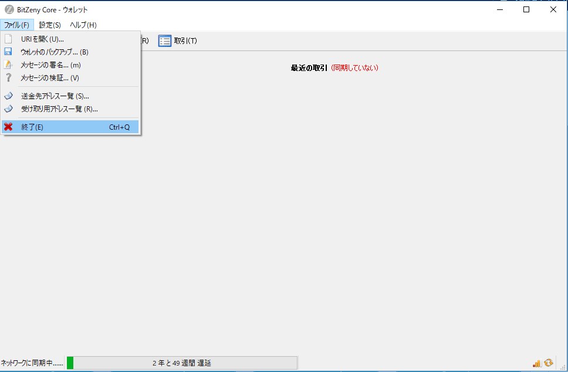Click the network connections signal icon
The width and height of the screenshot is (568, 372).
[x=537, y=363]
